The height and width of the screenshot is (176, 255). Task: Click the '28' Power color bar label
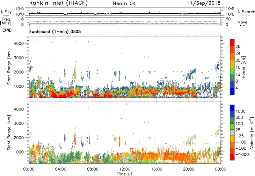coord(238,46)
